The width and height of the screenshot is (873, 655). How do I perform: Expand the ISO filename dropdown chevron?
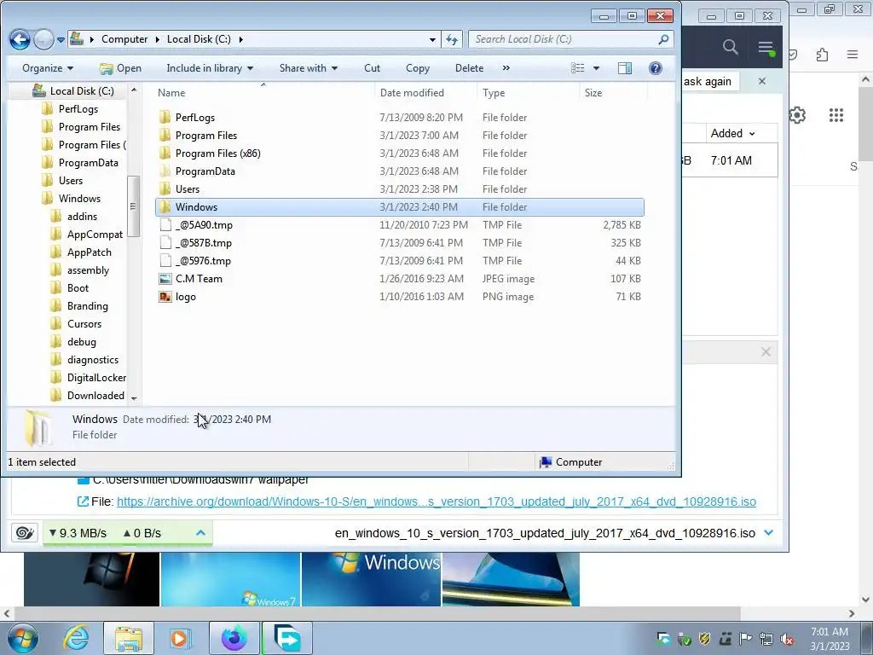(769, 533)
